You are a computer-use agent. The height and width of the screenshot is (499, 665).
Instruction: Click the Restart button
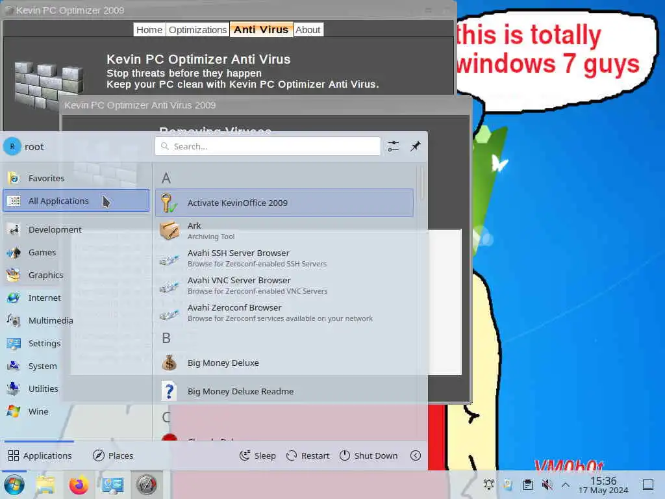pyautogui.click(x=308, y=455)
